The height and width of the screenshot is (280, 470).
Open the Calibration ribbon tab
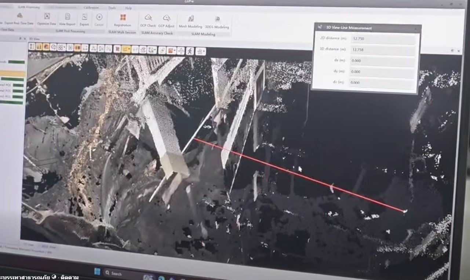coord(91,7)
